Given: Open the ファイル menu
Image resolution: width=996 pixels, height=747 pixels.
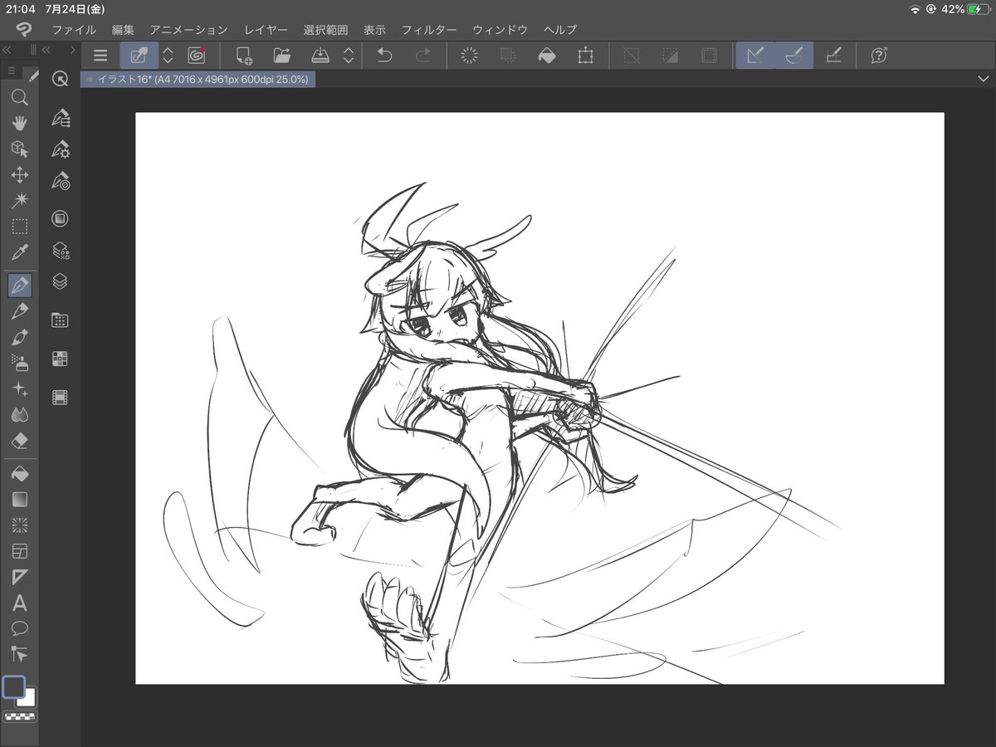Looking at the screenshot, I should [74, 30].
